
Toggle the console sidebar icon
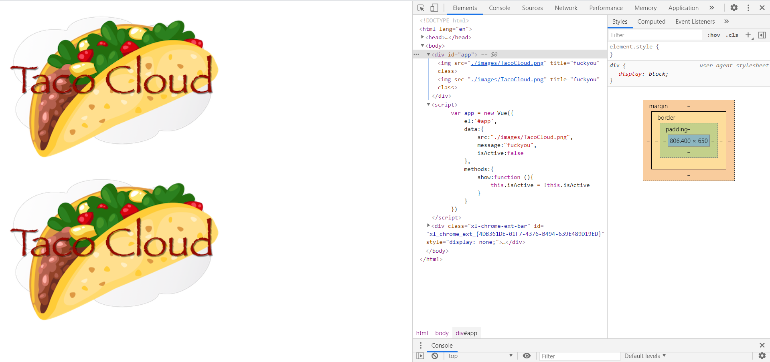point(420,356)
